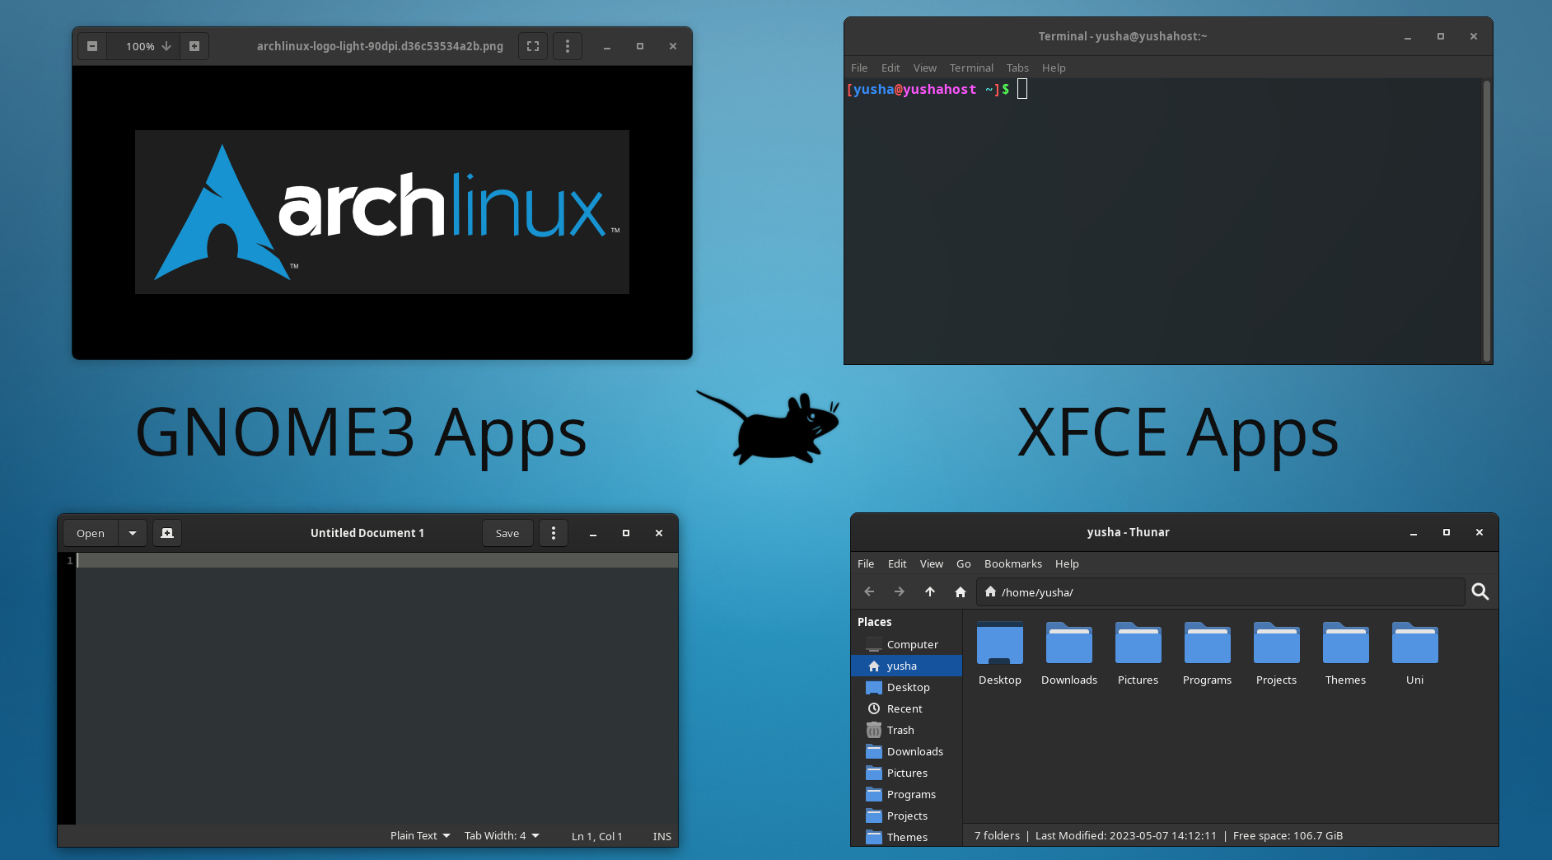Select the Pictures folder icon in Thunar
Image resolution: width=1552 pixels, height=860 pixels.
[x=1138, y=643]
